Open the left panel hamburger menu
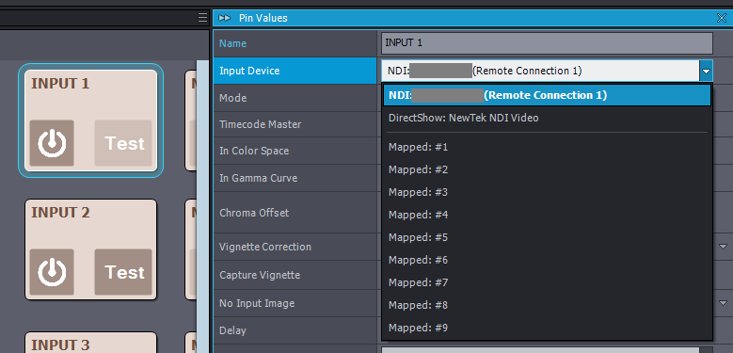Viewport: 733px width, 353px height. point(202,18)
